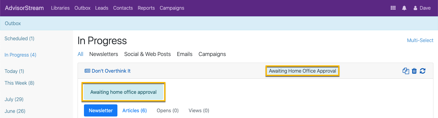
Task: Click the refresh arrows icon
Action: tap(422, 71)
